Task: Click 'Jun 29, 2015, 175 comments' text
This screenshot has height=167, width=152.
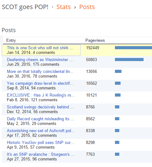Action: (33, 64)
